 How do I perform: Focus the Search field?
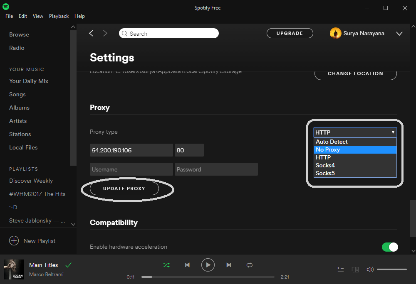[x=169, y=33]
